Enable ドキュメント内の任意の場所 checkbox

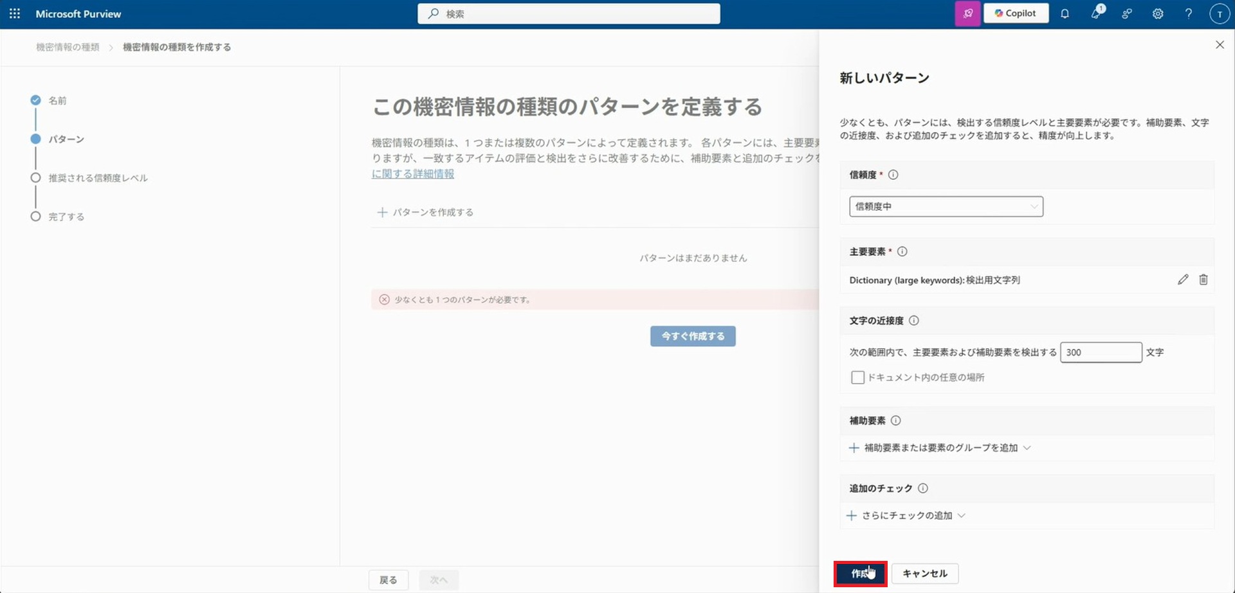[857, 378]
